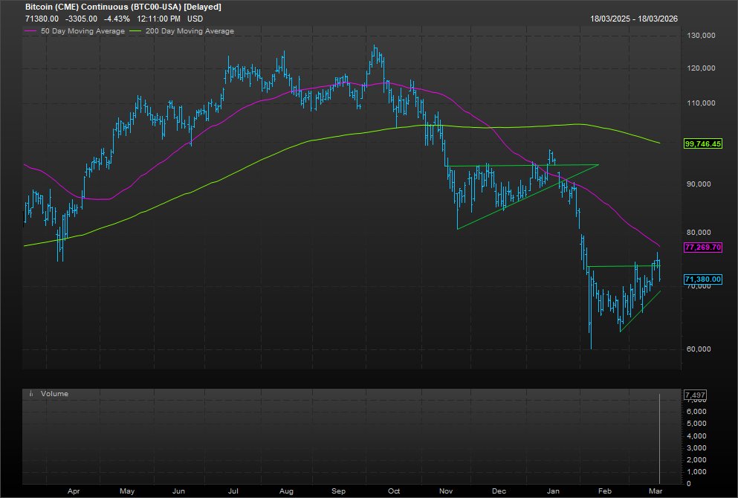This screenshot has width=738, height=498.
Task: Click the magenta 50 Day Moving Average legend line
Action: click(30, 31)
